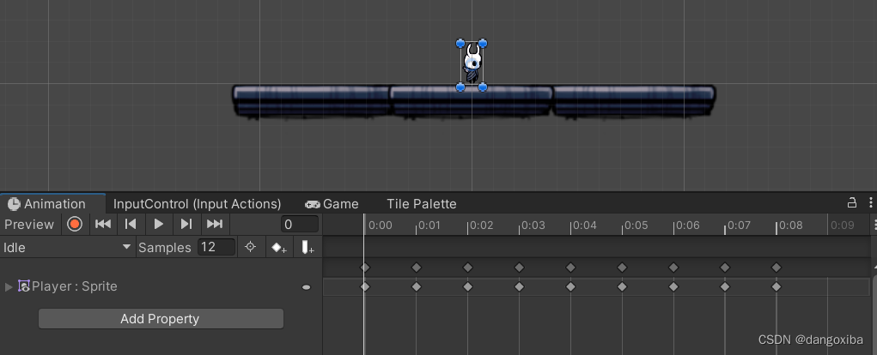Click timeline ruler at 0:09
Viewport: 877px width, 355px height.
842,226
